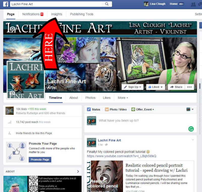Click the 1 hr post timestamp

[100, 145]
